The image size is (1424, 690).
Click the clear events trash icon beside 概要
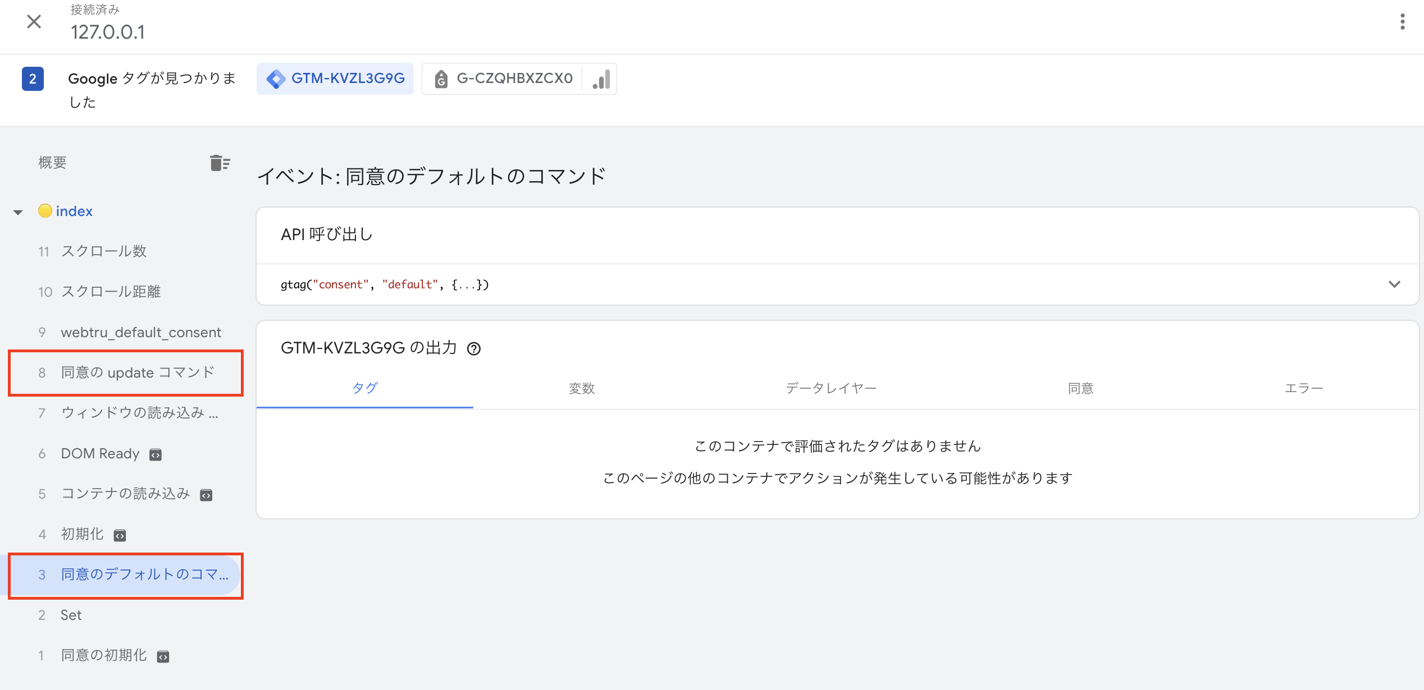[220, 162]
